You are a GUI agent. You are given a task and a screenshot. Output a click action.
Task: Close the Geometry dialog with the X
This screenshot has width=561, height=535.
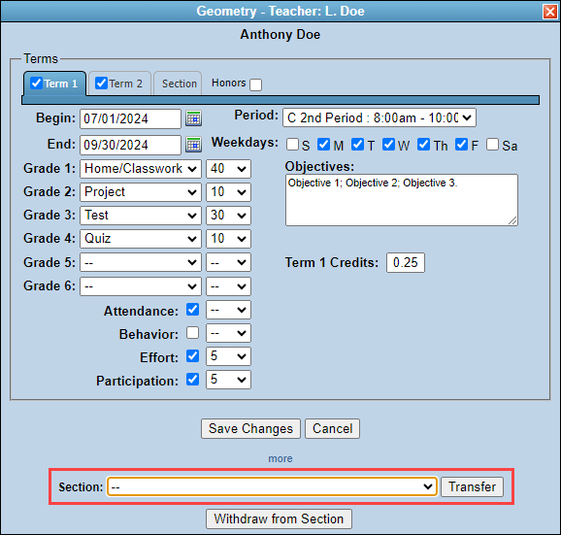click(x=550, y=12)
